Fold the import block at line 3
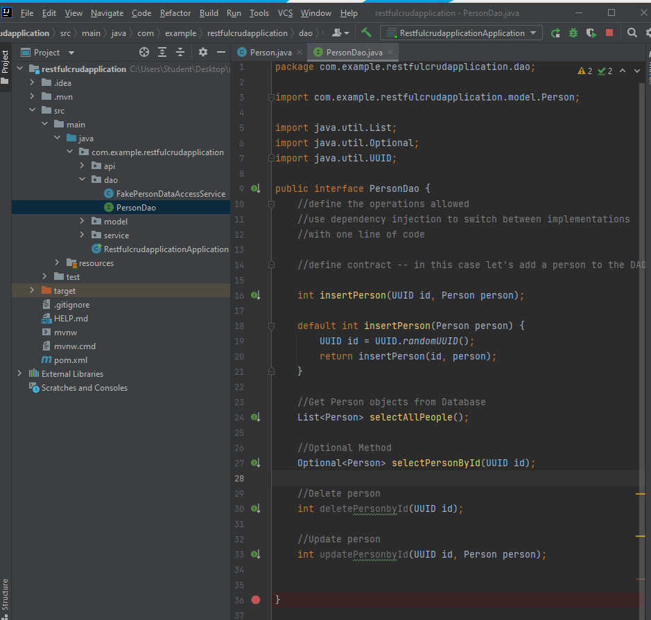The image size is (651, 620). [x=271, y=98]
